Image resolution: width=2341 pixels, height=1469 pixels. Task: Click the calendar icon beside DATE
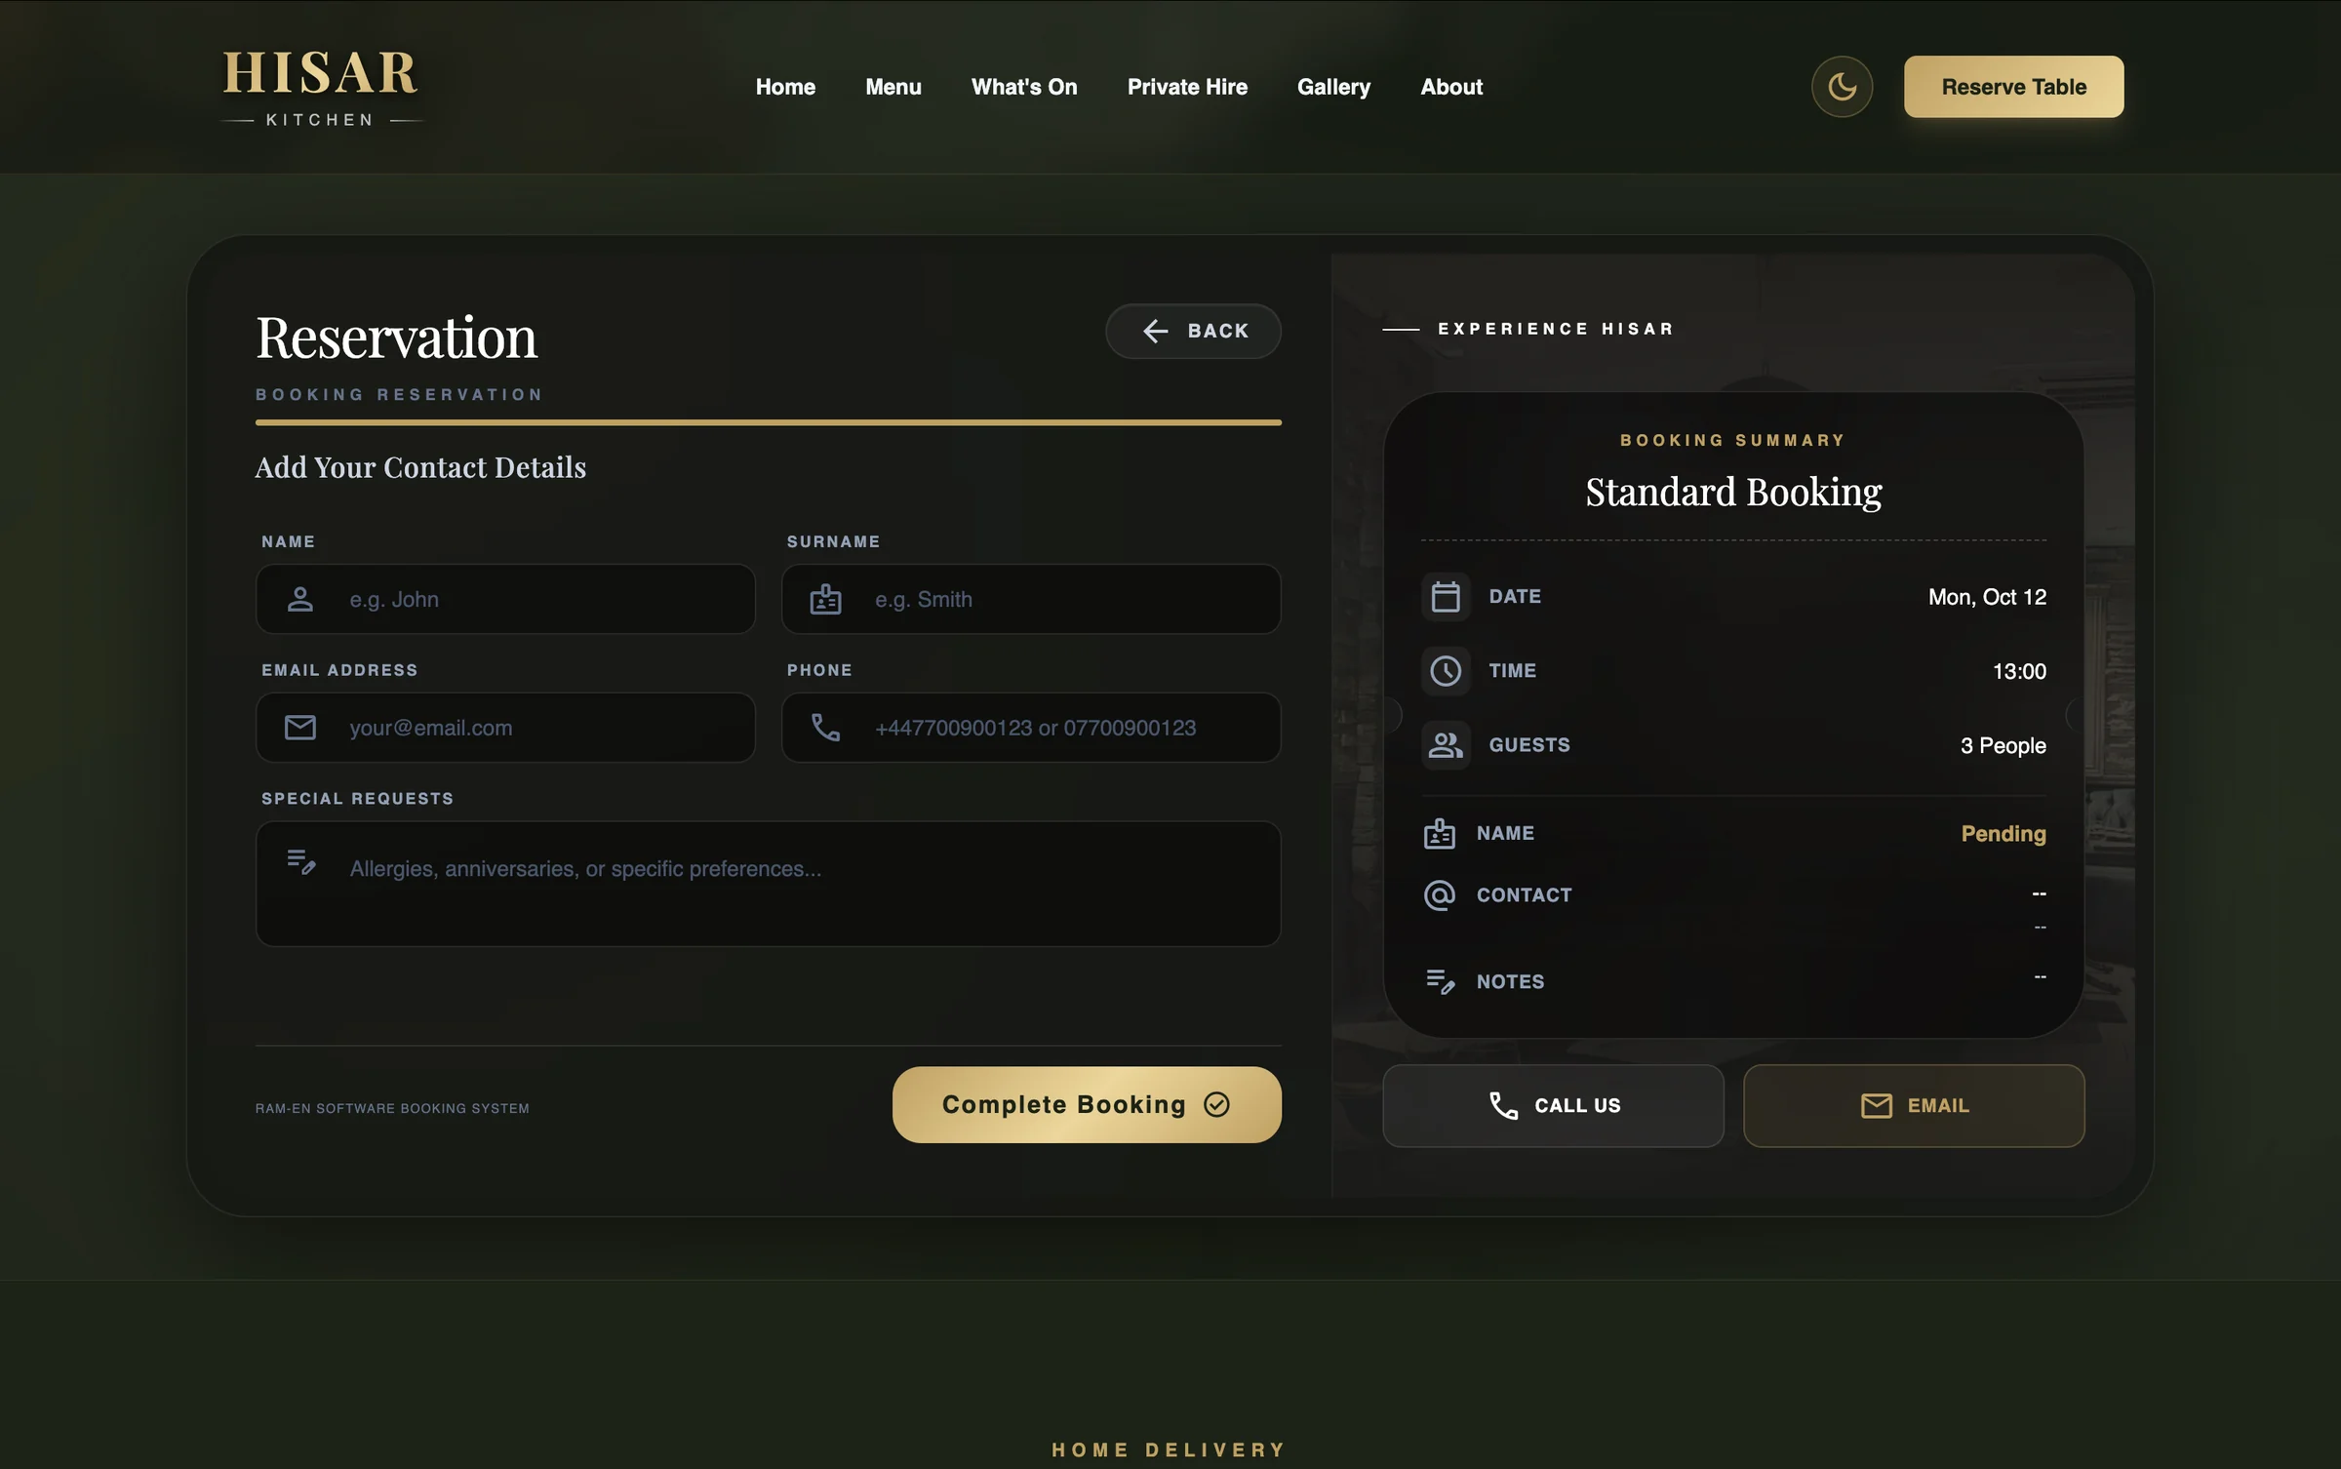click(1446, 596)
